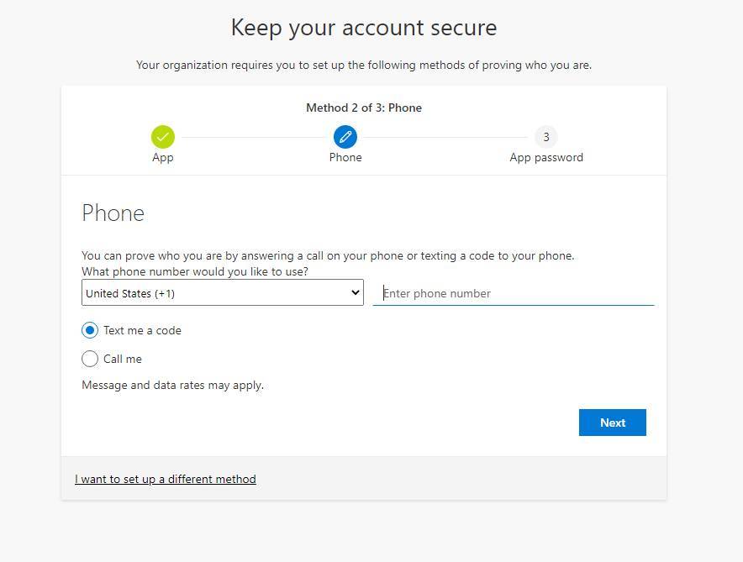This screenshot has height=562, width=743.
Task: Select the Text me a code radio button
Action: (x=90, y=330)
